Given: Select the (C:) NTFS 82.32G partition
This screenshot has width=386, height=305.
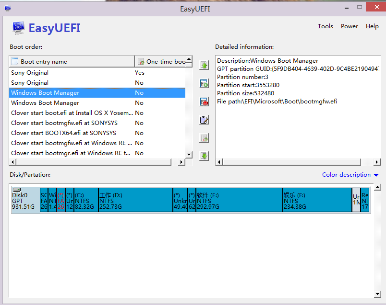Looking at the screenshot, I should point(86,200).
